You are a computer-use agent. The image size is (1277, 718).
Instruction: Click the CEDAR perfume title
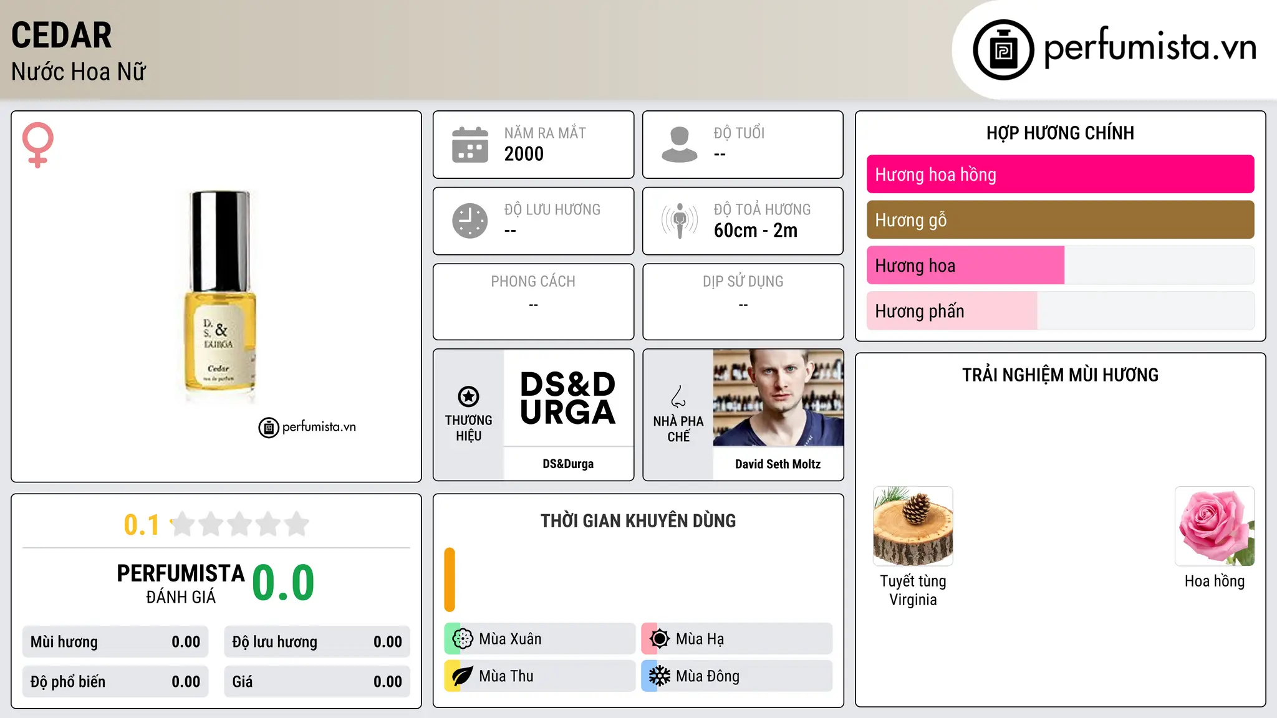pos(62,36)
